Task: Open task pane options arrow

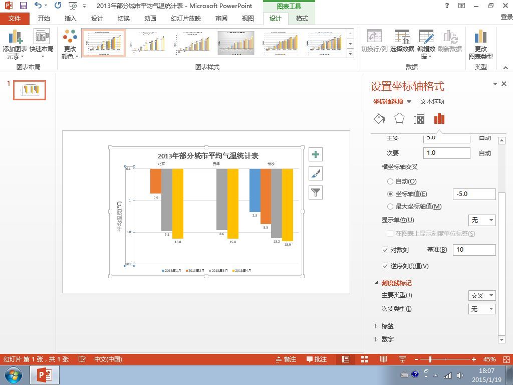Action: coord(495,84)
